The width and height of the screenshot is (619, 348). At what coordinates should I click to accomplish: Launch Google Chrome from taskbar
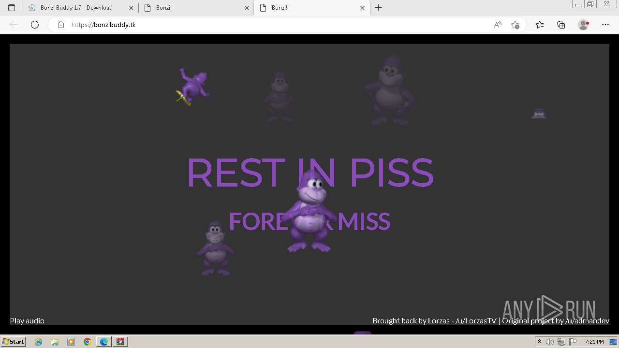pos(88,342)
